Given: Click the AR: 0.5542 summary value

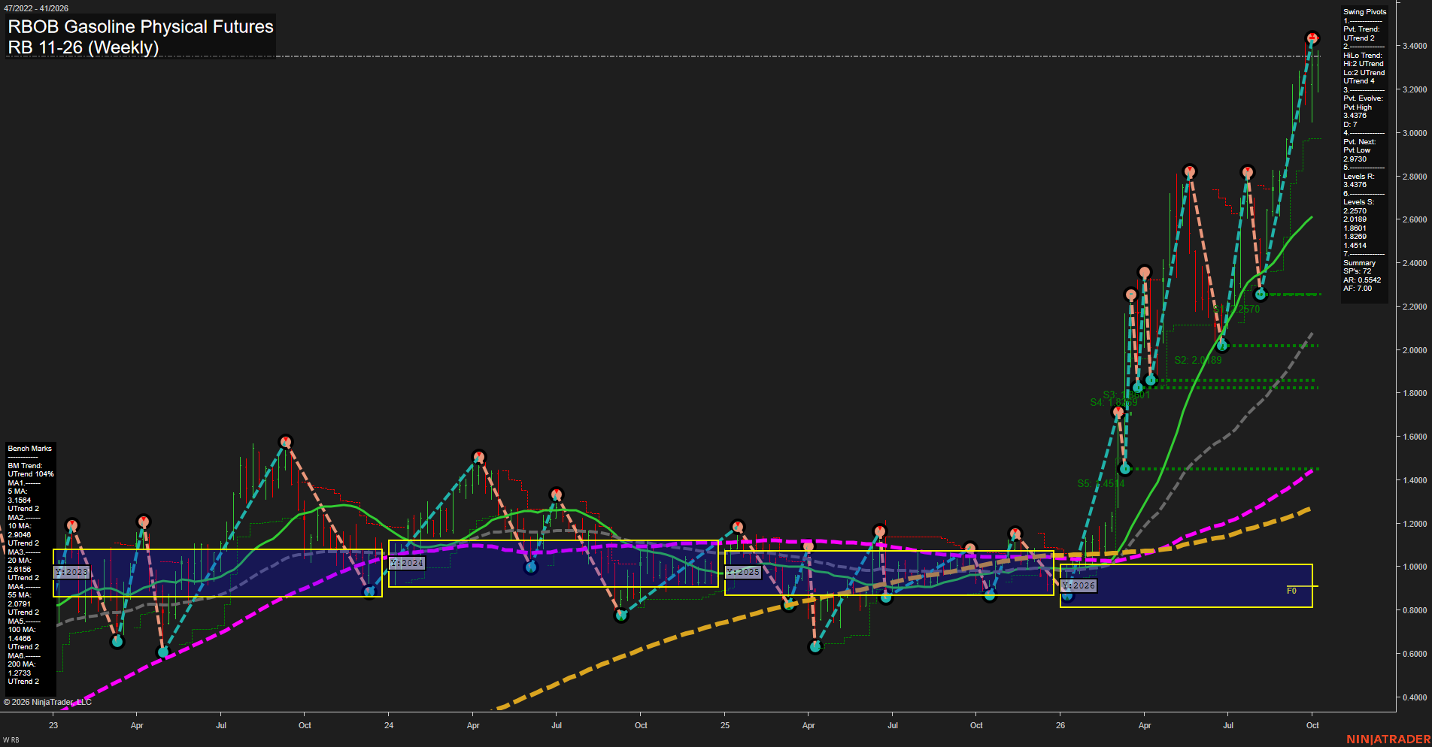Looking at the screenshot, I should coord(1362,280).
